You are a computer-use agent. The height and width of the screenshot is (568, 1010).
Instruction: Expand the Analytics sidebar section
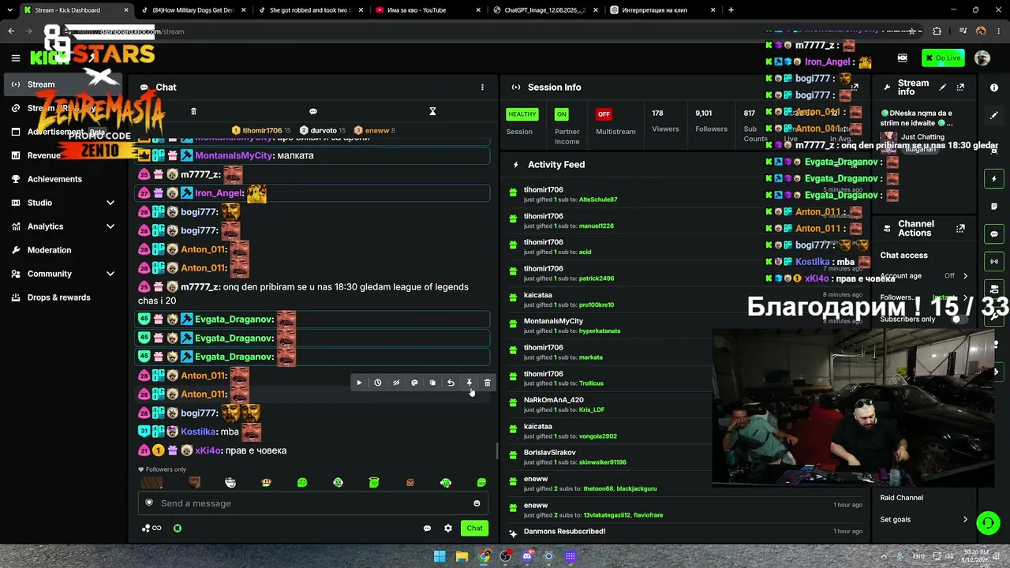[x=110, y=226]
